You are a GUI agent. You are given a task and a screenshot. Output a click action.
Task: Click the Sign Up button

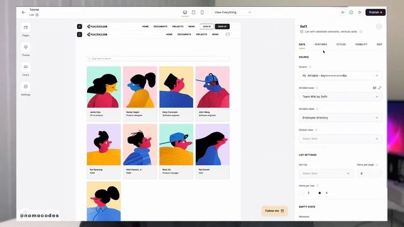(x=222, y=26)
